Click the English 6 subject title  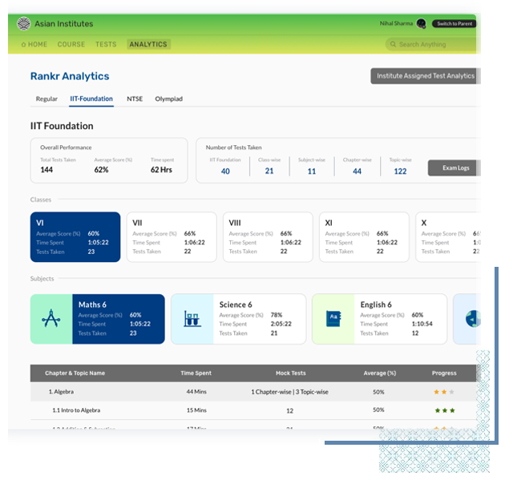tap(376, 304)
